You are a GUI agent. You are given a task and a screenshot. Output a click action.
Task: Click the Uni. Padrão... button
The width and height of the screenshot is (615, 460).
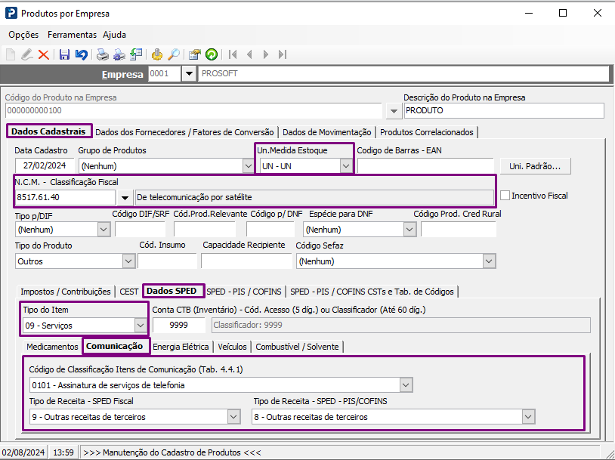(535, 166)
